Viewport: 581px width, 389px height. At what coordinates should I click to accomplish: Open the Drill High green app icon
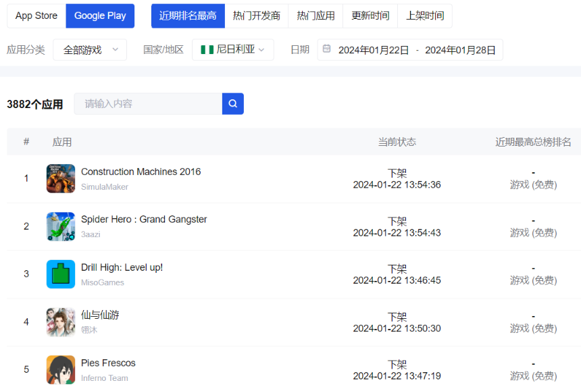pyautogui.click(x=61, y=274)
